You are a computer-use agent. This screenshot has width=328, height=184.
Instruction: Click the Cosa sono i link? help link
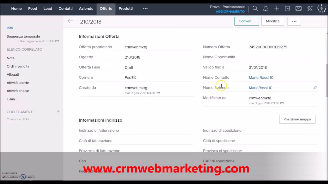point(18,119)
